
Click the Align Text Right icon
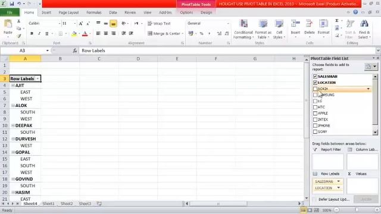[114, 33]
